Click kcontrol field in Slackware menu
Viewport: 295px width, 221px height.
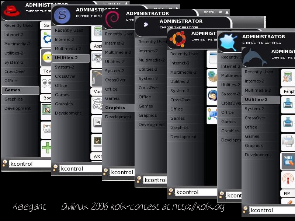[80, 169]
